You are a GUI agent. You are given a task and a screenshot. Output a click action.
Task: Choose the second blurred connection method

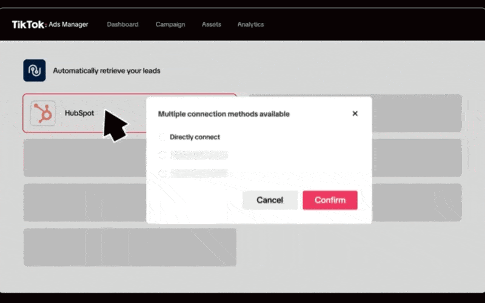click(162, 155)
